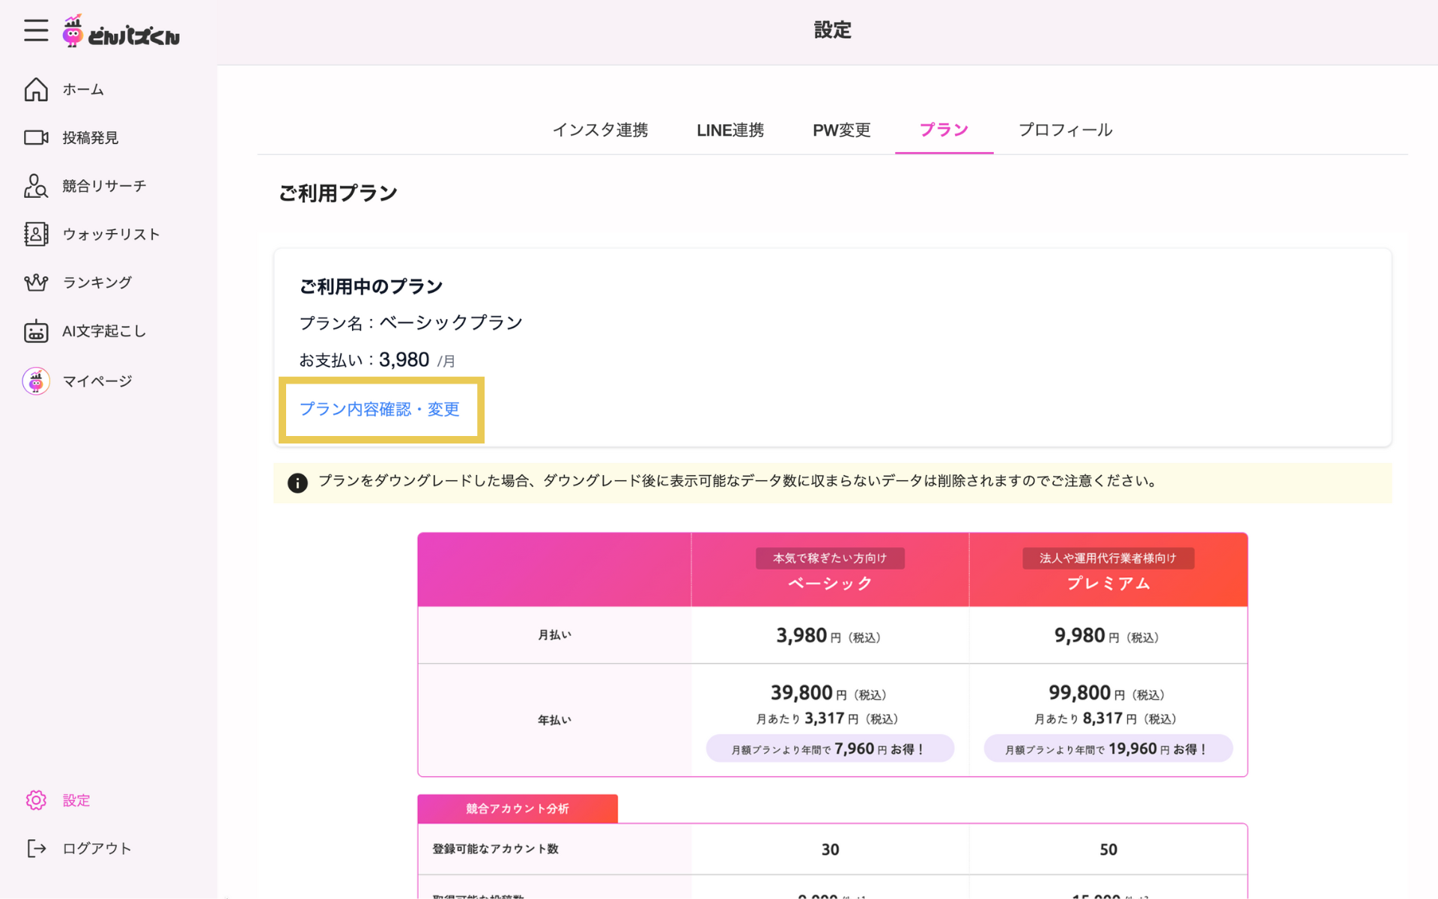
Task: Open the PW変更 tab
Action: point(842,130)
